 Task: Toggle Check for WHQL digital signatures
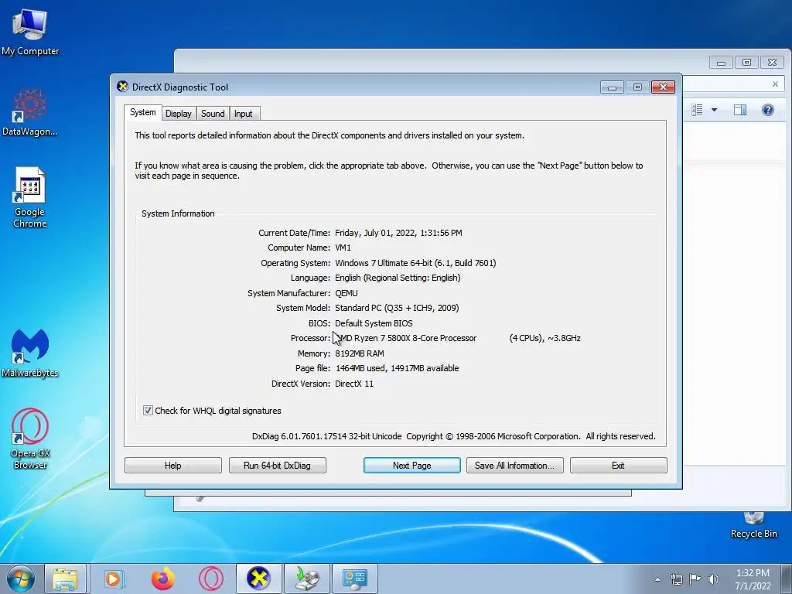(148, 410)
